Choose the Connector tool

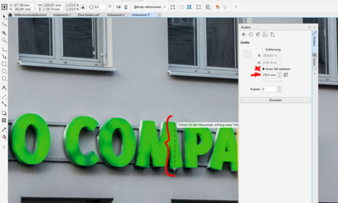[4, 104]
